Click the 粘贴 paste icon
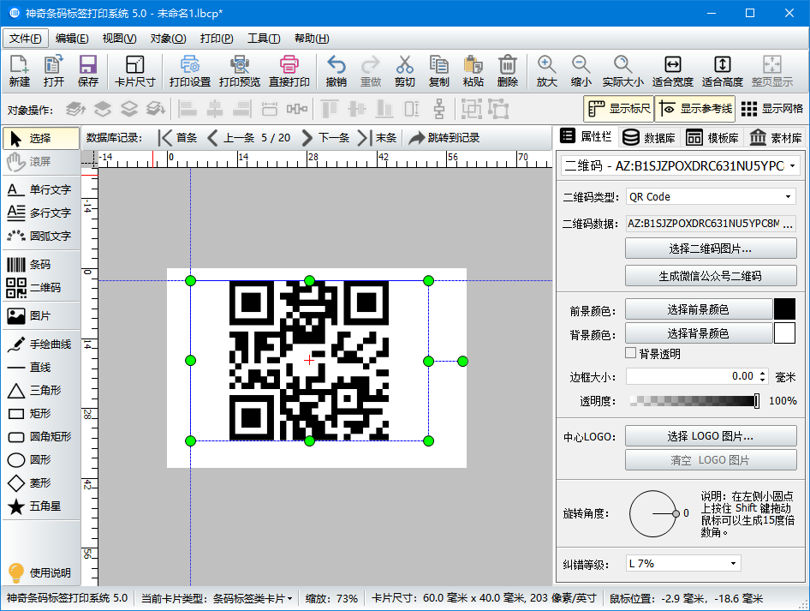 pyautogui.click(x=473, y=71)
